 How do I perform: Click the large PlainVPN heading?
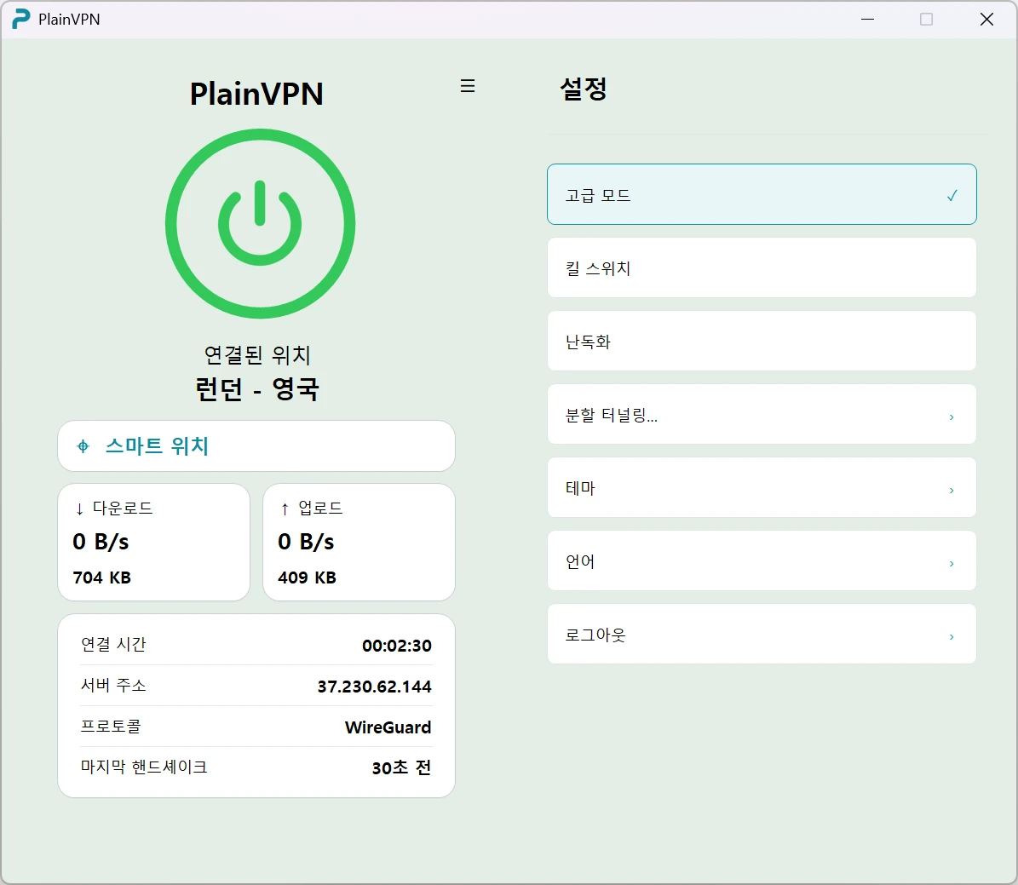coord(256,94)
